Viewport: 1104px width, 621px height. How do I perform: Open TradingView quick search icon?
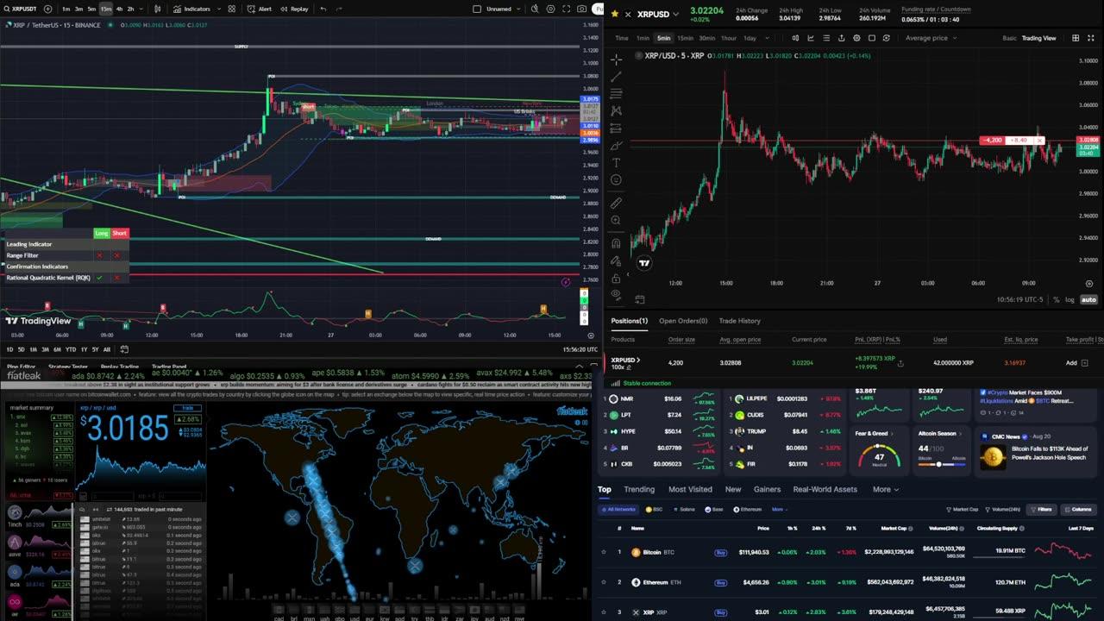(x=536, y=9)
